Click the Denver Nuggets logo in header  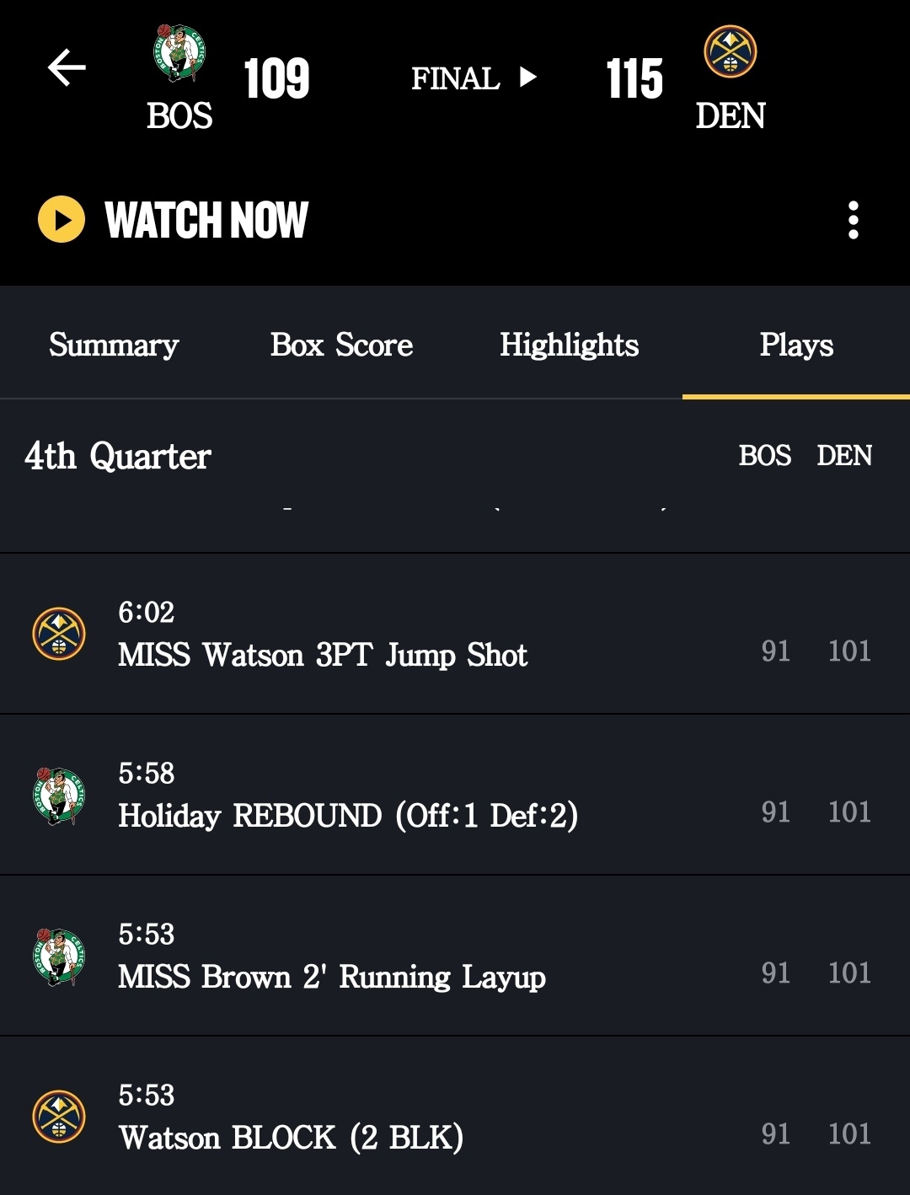[x=730, y=52]
